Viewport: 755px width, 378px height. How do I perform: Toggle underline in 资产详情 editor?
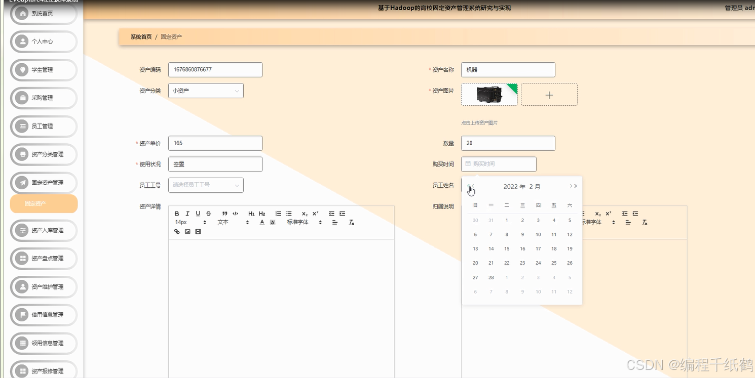(x=198, y=214)
